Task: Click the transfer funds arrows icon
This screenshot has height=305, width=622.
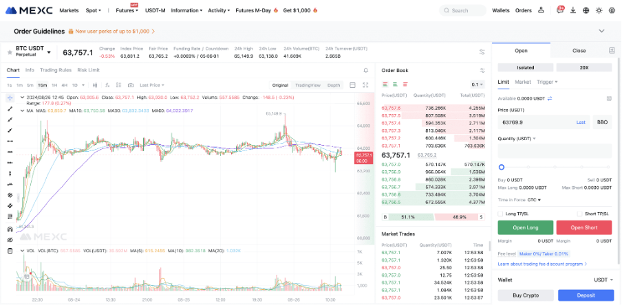Action: click(x=549, y=98)
